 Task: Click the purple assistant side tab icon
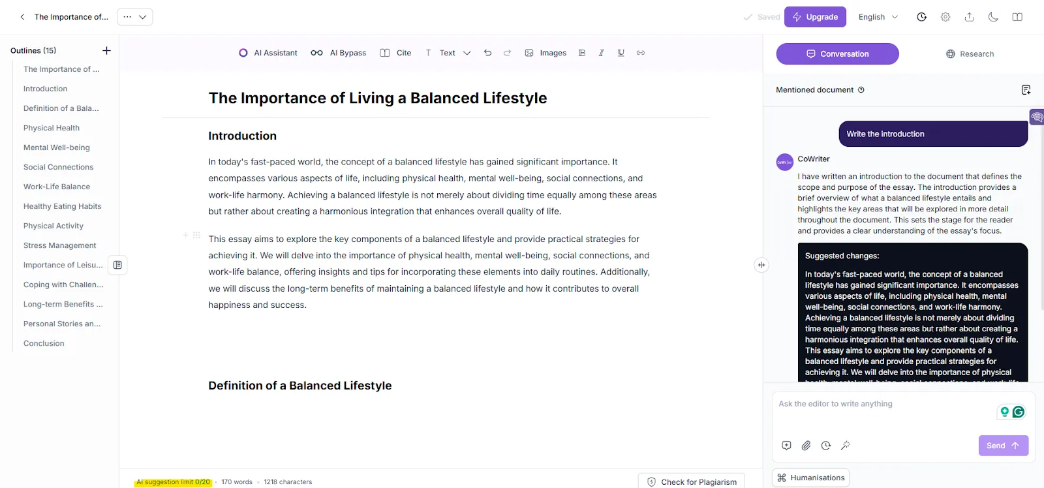[1037, 117]
